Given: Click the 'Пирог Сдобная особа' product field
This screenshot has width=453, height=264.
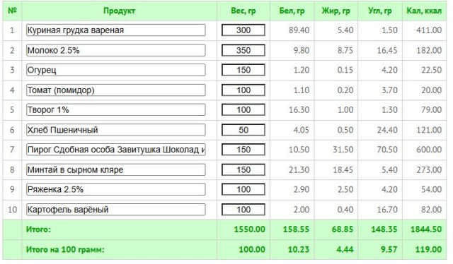Looking at the screenshot, I should (x=116, y=150).
